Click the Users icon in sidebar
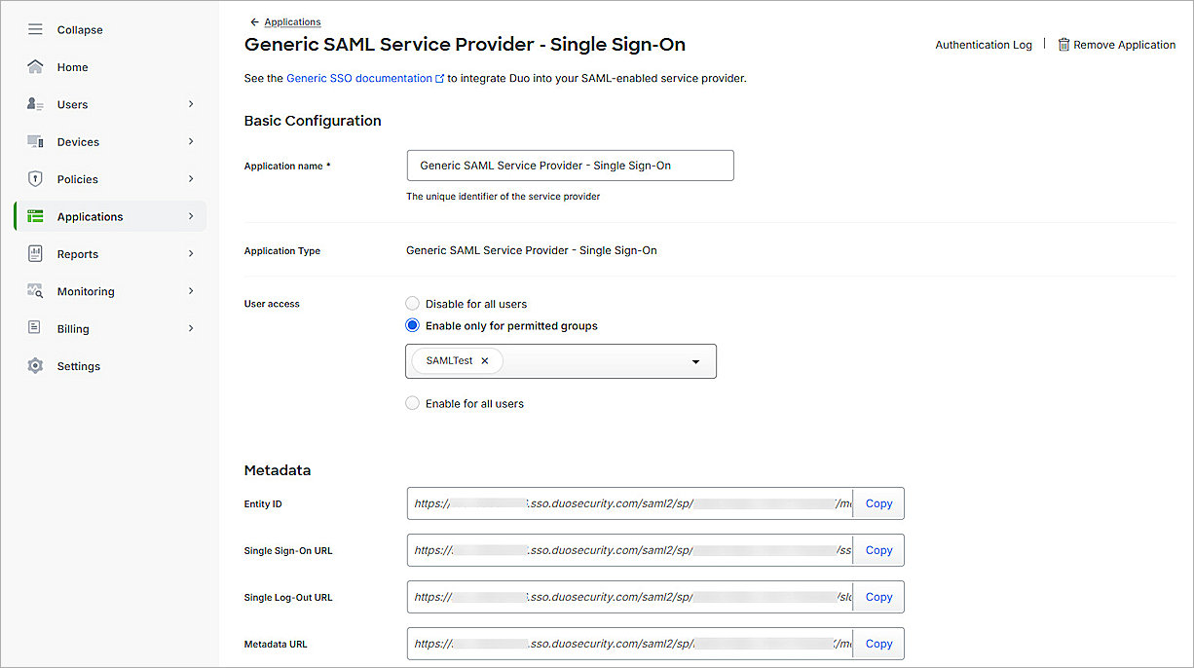This screenshot has width=1194, height=668. (35, 104)
